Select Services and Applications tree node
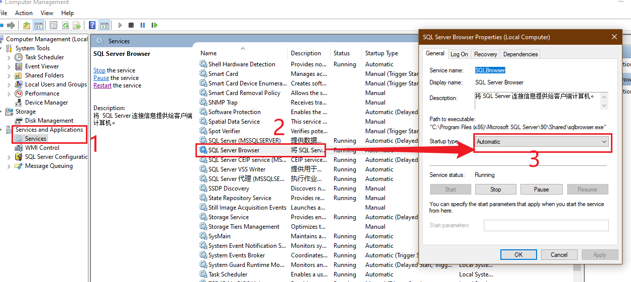 click(x=49, y=130)
